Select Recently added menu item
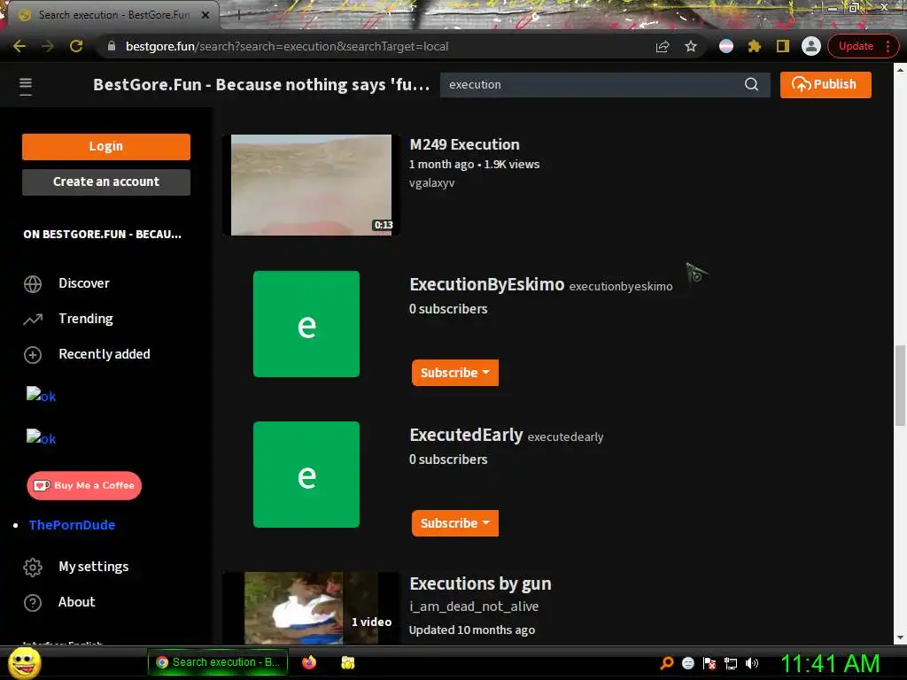Screen dimensions: 907x680 coord(105,354)
